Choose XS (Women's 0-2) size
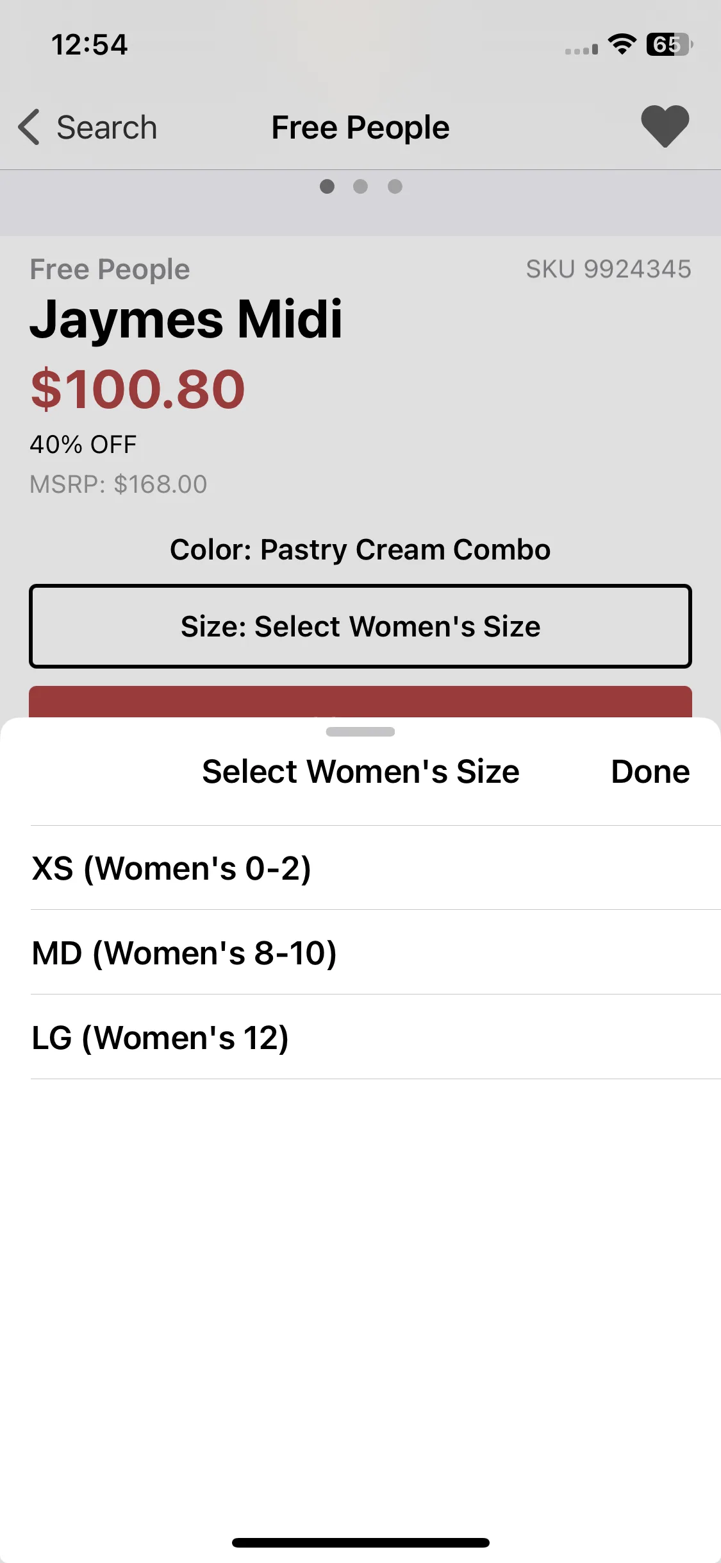 [x=376, y=868]
